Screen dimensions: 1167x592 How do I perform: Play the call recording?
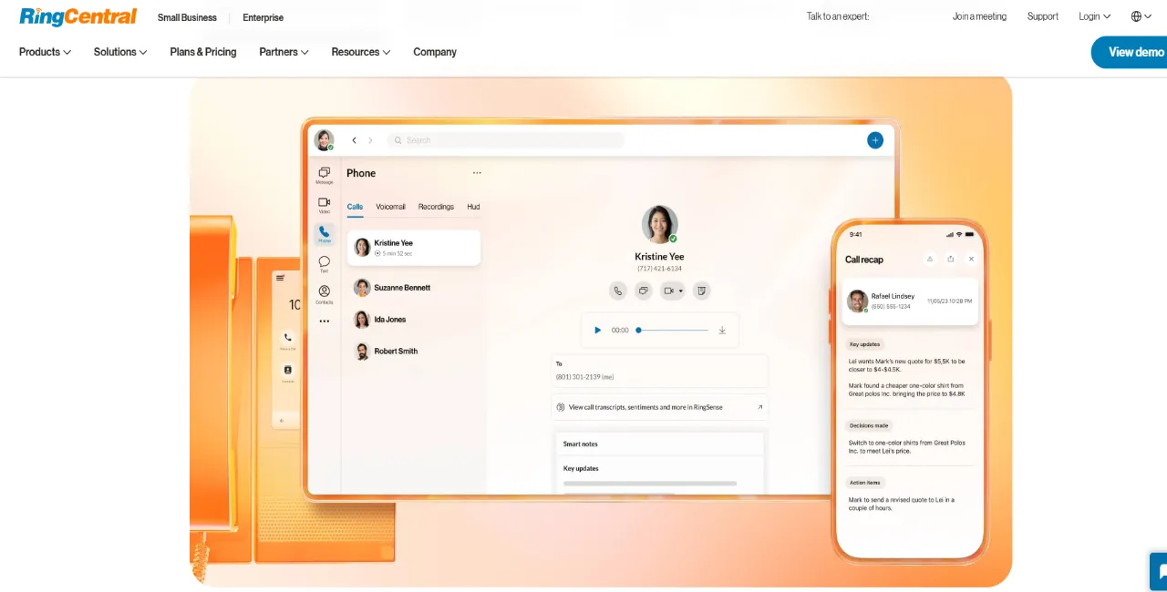598,330
